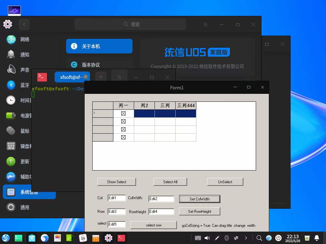Screen dimensions: 326x244
Task: Click the green multitasking view taskbar icon
Action: [x=19, y=238]
